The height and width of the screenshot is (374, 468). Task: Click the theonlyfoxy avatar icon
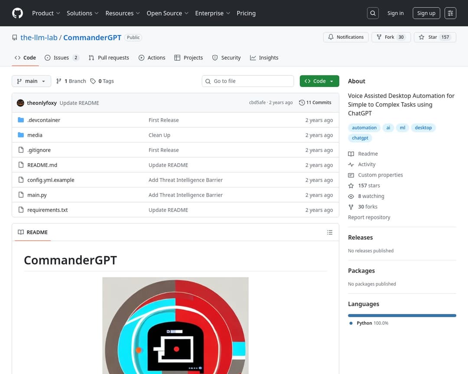click(x=20, y=103)
